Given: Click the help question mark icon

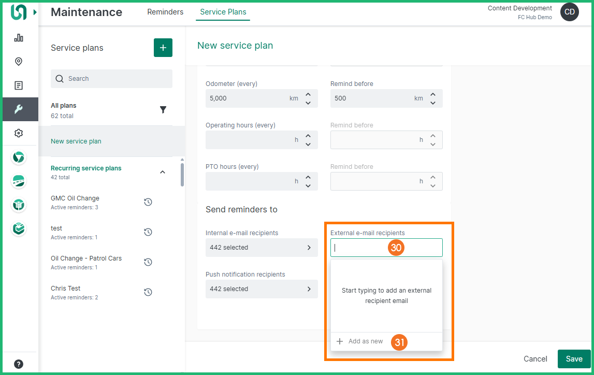Looking at the screenshot, I should coord(19,364).
